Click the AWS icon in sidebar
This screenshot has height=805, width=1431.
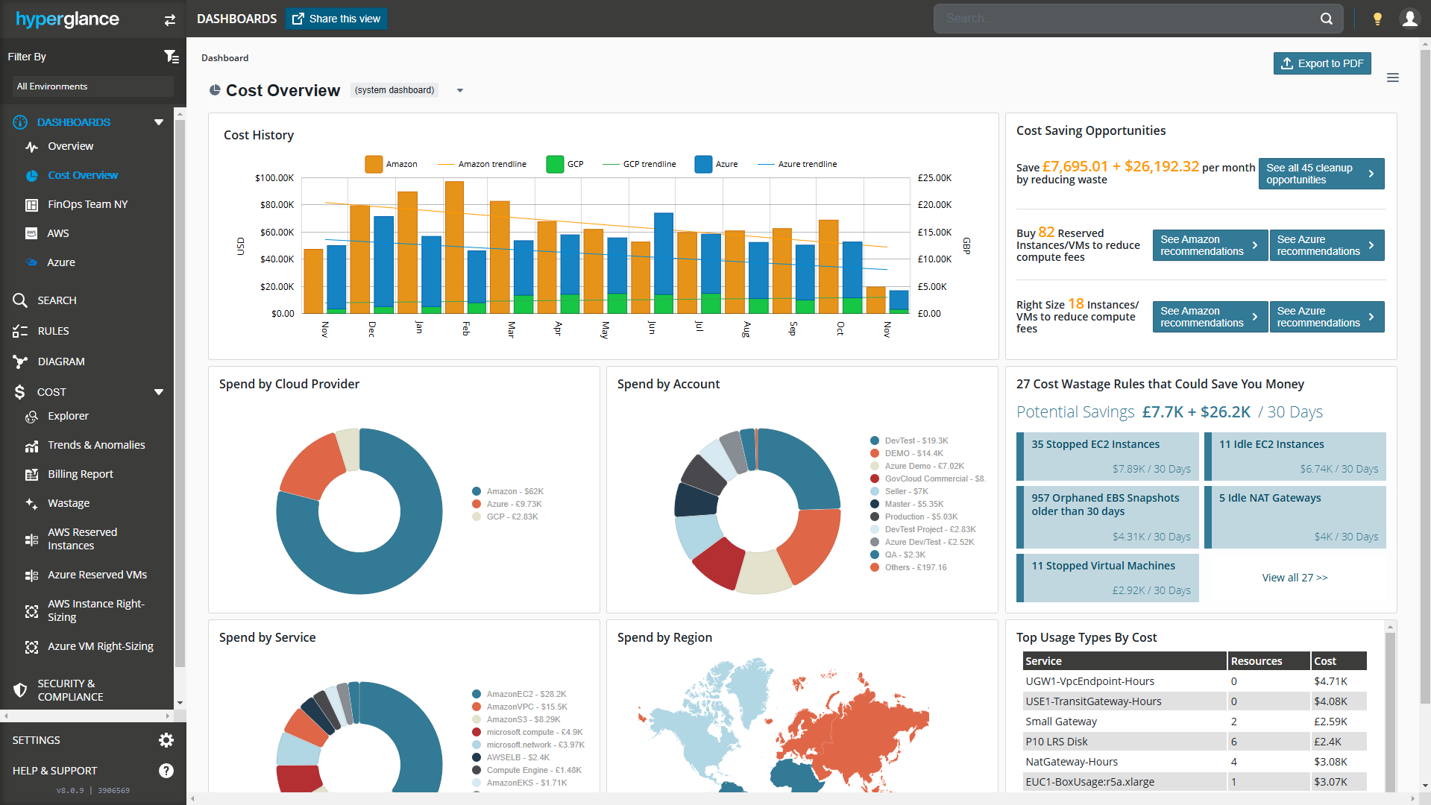pos(31,233)
